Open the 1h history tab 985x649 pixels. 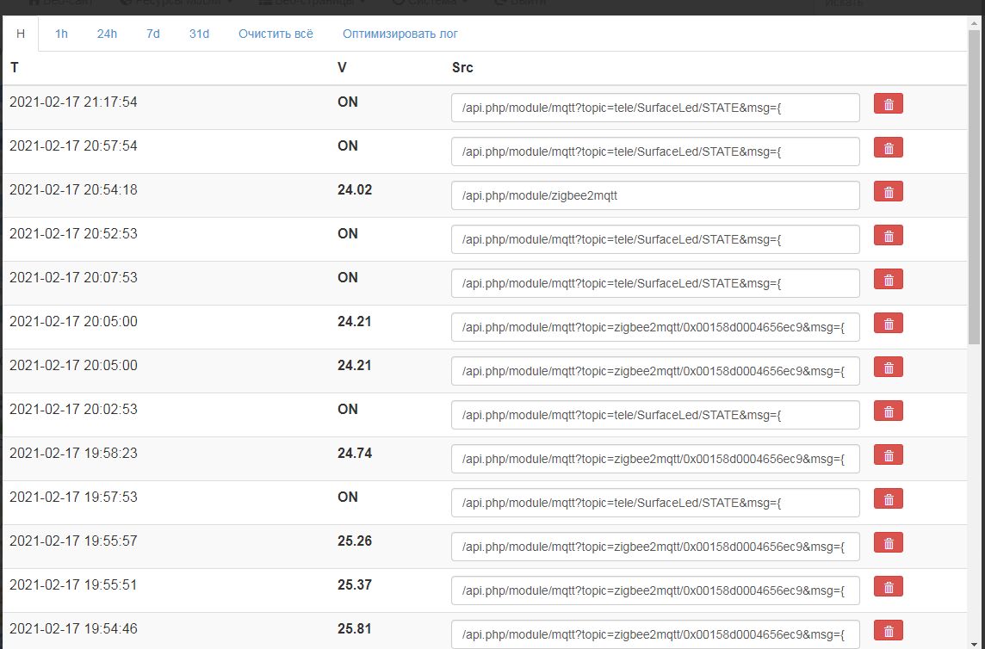tap(61, 34)
